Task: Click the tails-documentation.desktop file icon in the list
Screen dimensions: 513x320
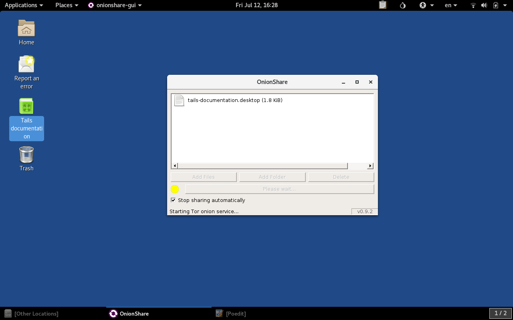Action: coord(179,100)
